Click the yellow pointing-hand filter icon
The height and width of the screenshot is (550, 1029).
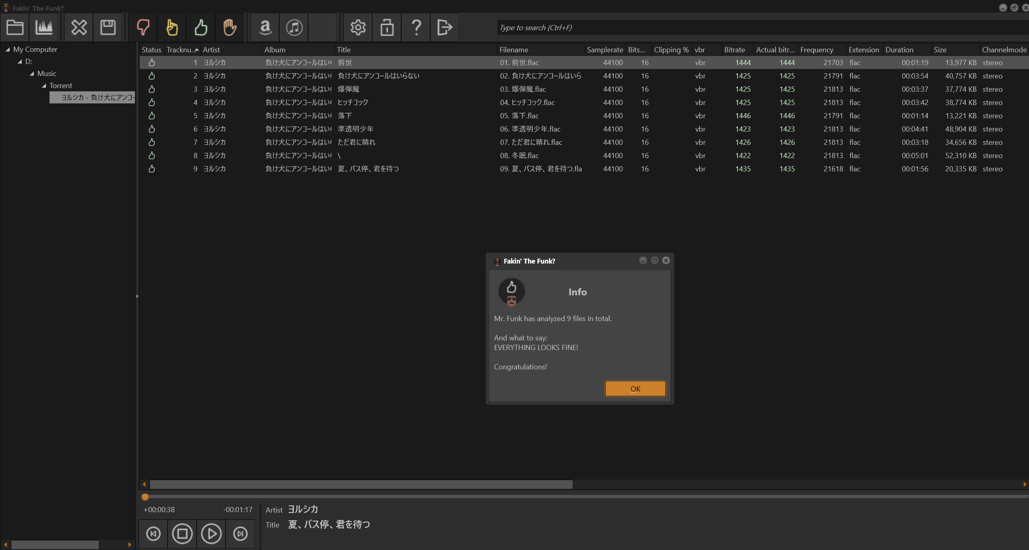click(172, 27)
